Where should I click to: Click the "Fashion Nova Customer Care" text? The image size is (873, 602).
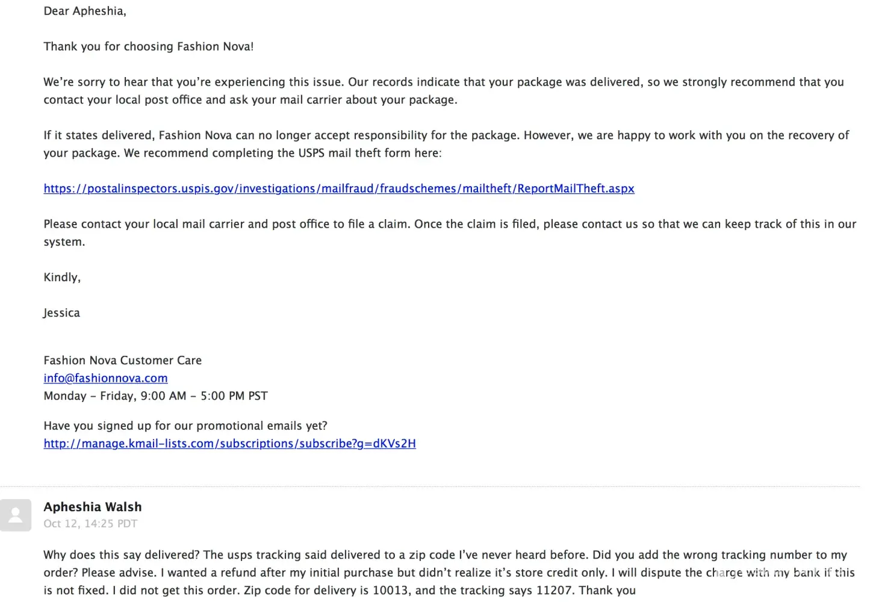coord(122,361)
